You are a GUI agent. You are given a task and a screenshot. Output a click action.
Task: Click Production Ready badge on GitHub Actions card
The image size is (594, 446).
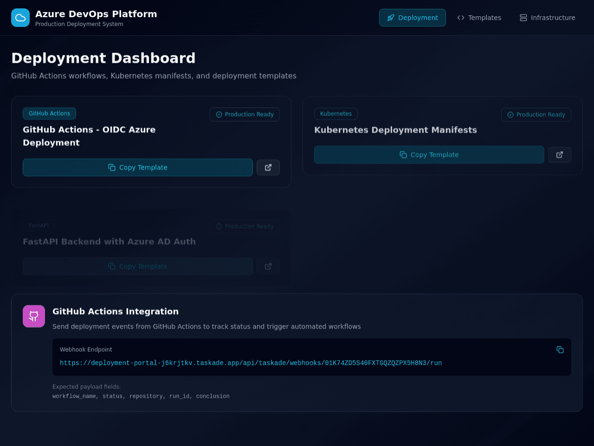[x=245, y=114]
